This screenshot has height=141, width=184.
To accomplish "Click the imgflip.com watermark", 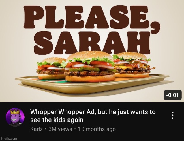I will click(x=9, y=139).
